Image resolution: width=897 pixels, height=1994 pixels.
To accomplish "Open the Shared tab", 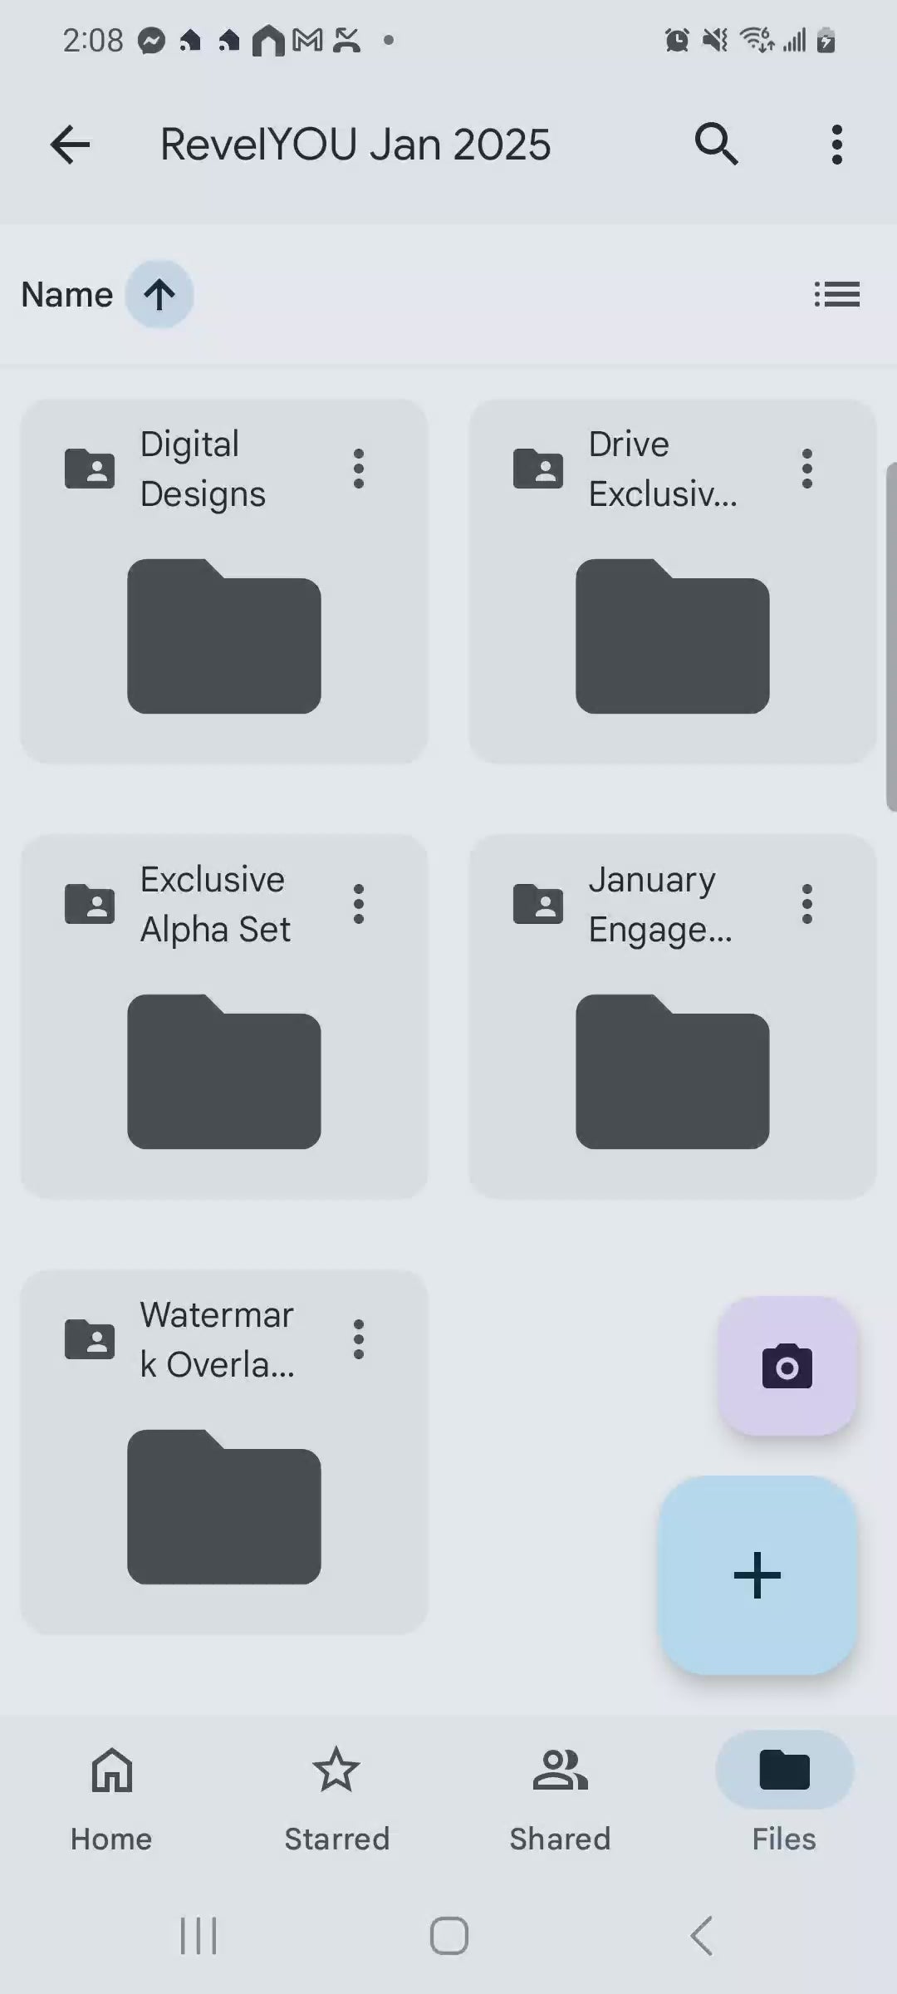I will pos(560,1790).
